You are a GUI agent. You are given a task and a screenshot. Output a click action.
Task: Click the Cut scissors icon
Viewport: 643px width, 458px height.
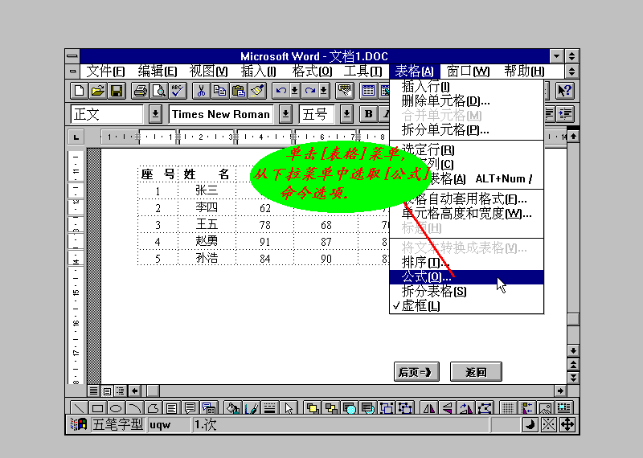pyautogui.click(x=201, y=91)
